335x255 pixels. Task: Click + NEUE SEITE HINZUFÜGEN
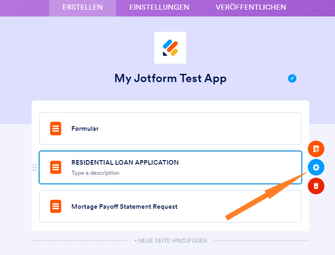(171, 241)
